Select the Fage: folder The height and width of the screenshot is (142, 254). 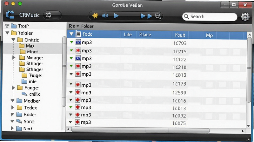coord(32,75)
